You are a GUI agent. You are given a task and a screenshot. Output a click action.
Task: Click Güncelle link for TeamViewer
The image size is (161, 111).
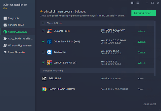(x=141, y=52)
